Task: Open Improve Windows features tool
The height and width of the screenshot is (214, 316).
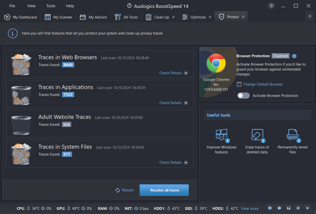Action: coord(222,141)
